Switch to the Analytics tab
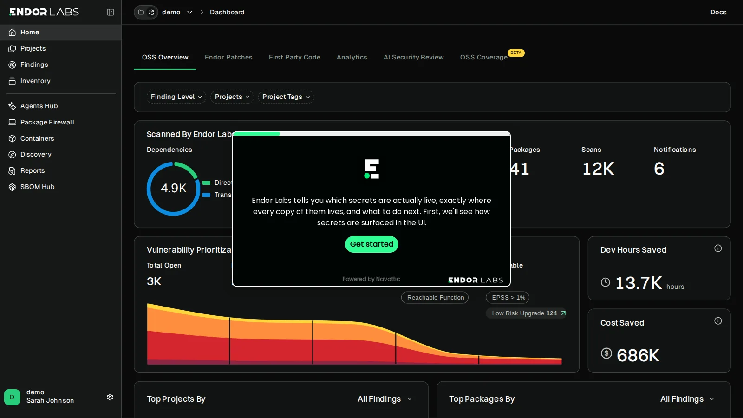This screenshot has width=743, height=418. click(x=352, y=57)
